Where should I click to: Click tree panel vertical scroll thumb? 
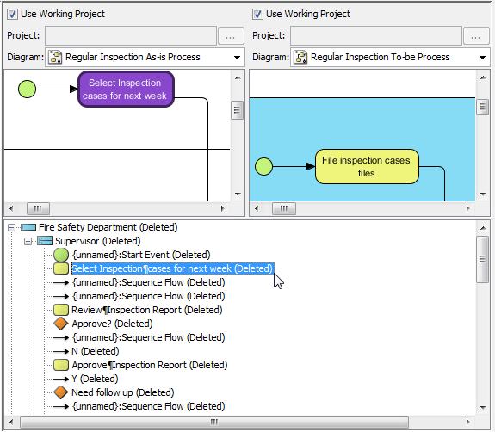point(482,260)
